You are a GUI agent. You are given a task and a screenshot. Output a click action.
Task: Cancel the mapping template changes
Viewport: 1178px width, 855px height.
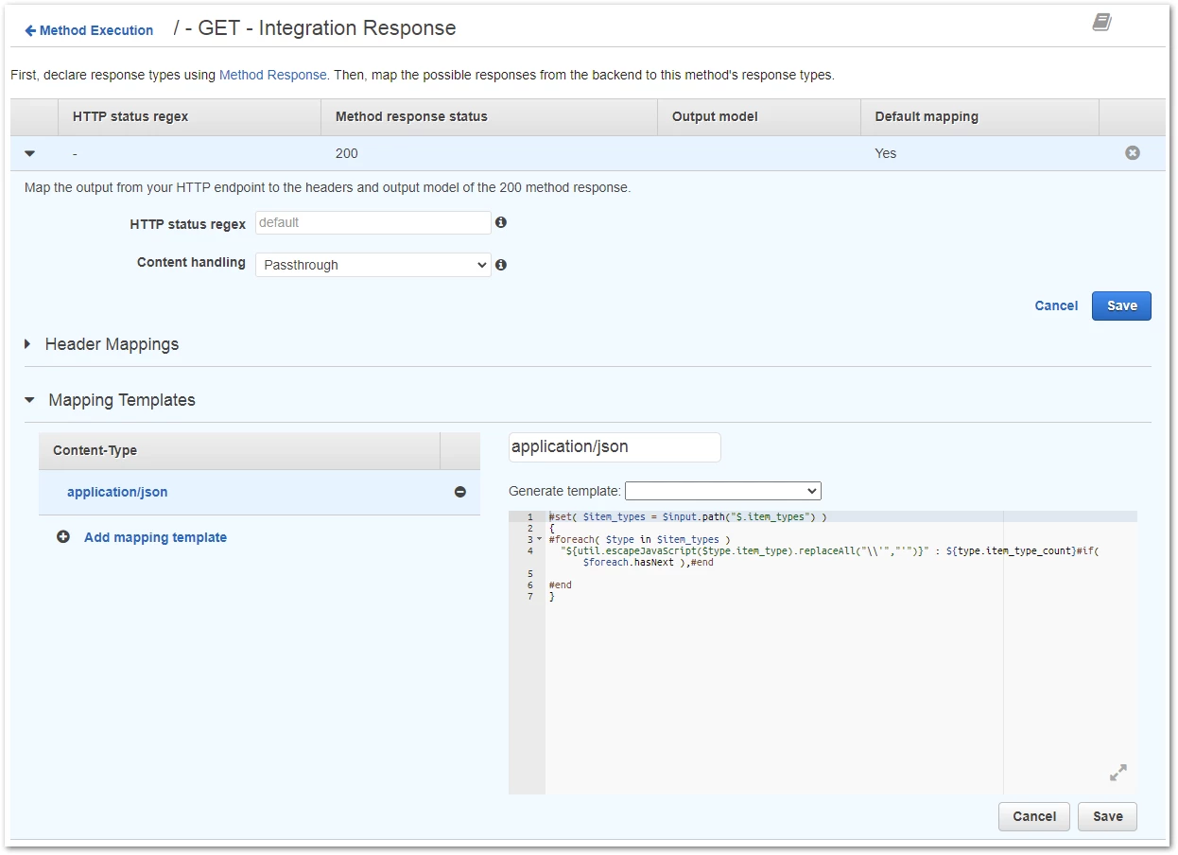(1034, 816)
